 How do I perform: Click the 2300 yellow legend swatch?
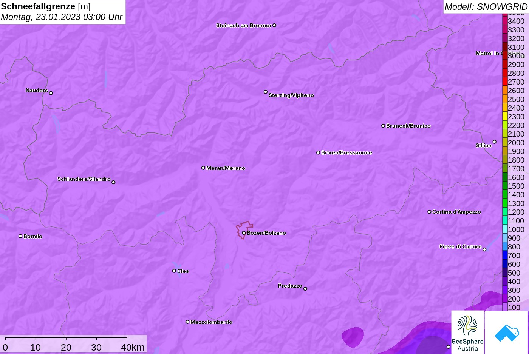[x=505, y=116]
